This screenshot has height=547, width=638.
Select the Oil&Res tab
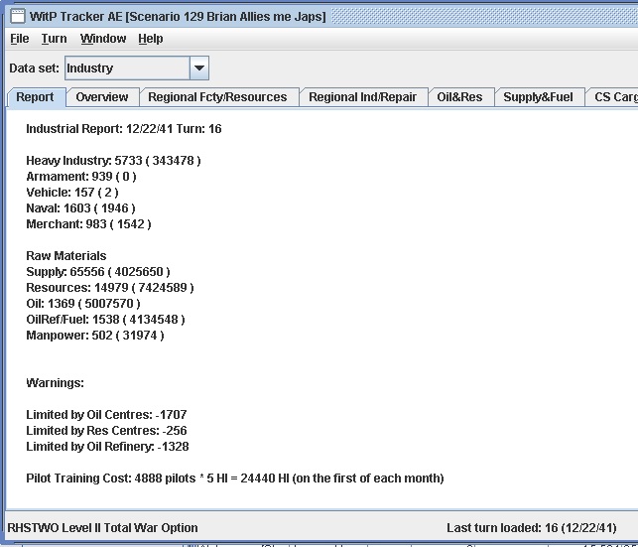click(x=459, y=97)
